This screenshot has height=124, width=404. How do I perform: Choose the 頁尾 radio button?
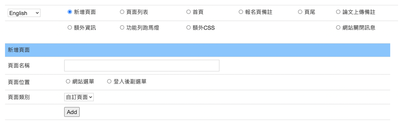pyautogui.click(x=300, y=12)
